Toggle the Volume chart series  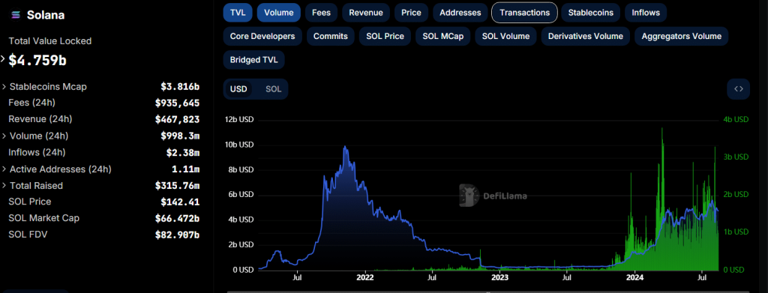click(279, 13)
